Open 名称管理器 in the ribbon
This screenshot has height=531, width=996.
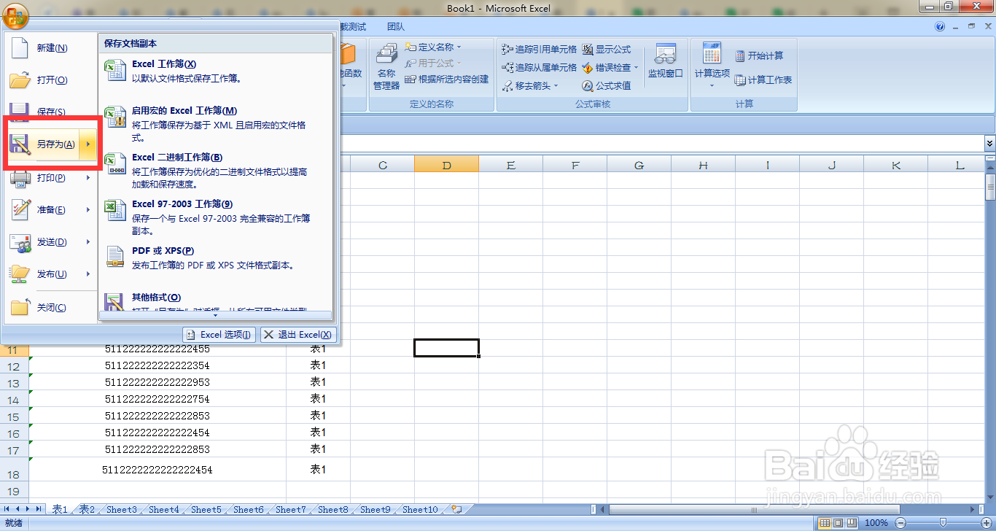(x=386, y=66)
